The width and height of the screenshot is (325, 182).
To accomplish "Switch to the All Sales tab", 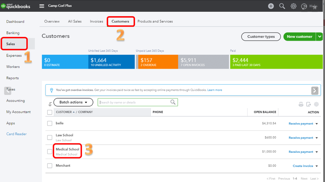I will [x=74, y=21].
